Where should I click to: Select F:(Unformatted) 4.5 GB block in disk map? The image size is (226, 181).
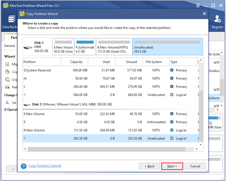pos(85,47)
